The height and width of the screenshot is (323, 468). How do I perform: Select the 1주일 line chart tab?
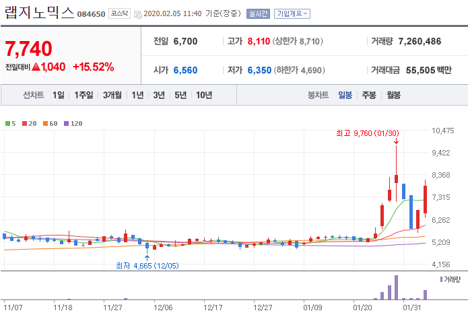click(x=84, y=95)
